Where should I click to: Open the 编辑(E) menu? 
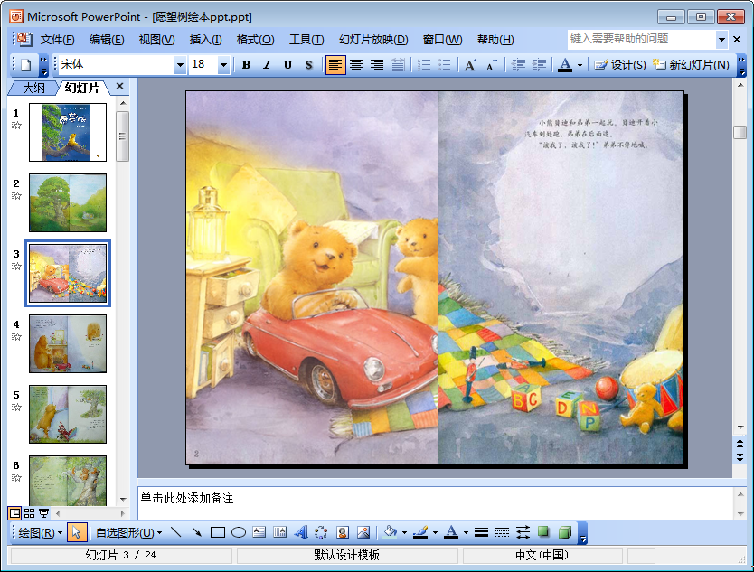click(x=107, y=40)
